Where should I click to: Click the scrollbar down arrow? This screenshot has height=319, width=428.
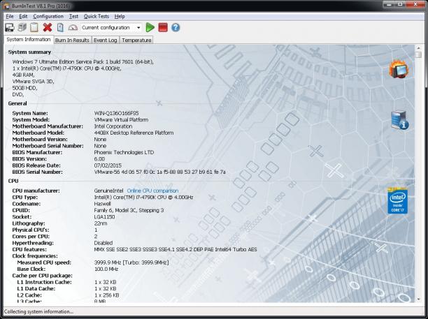418,299
